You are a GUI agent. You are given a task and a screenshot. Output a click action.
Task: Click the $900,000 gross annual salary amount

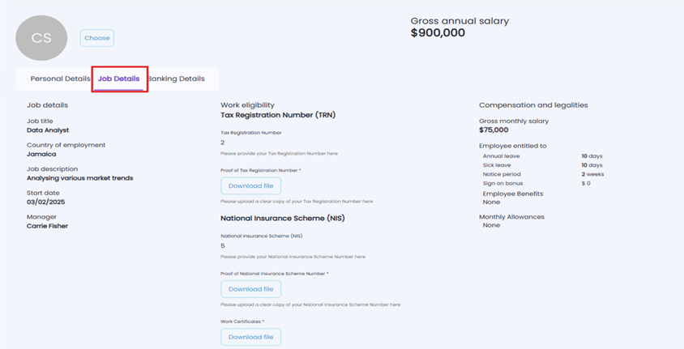[x=438, y=33]
